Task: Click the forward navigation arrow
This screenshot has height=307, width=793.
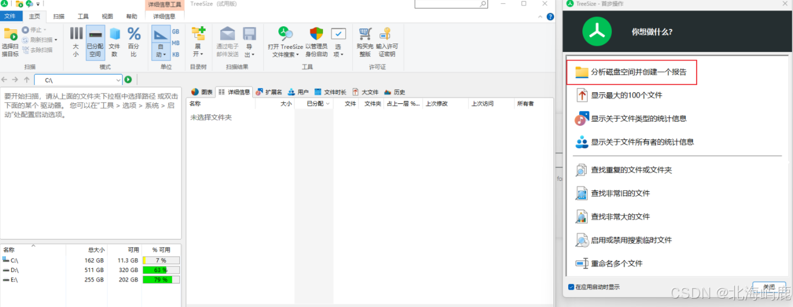Action: coord(16,80)
